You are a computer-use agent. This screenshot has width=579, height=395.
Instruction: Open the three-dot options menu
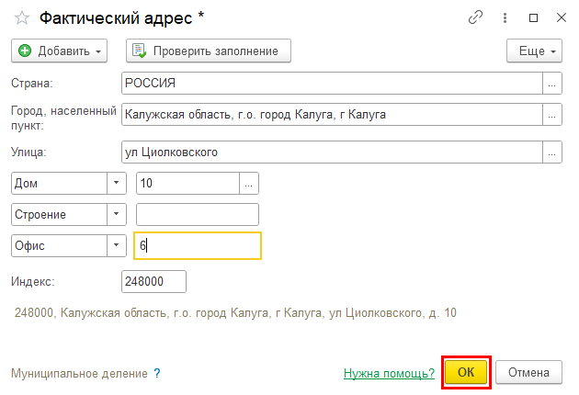point(505,17)
